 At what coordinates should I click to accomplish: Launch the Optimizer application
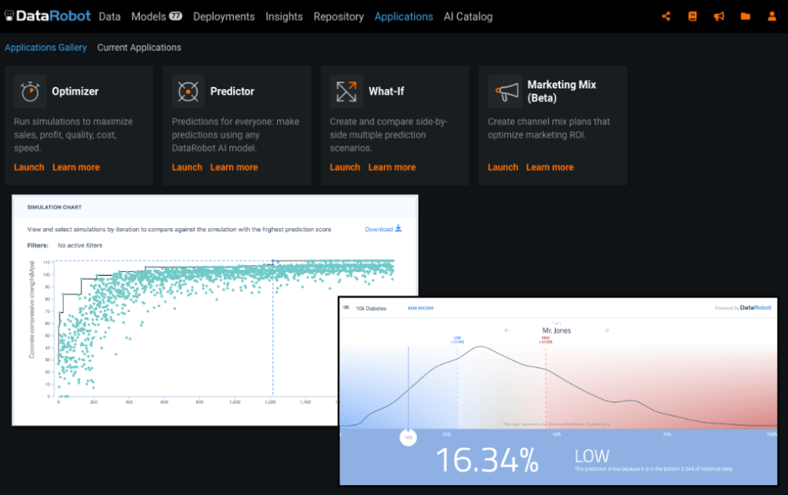(28, 167)
